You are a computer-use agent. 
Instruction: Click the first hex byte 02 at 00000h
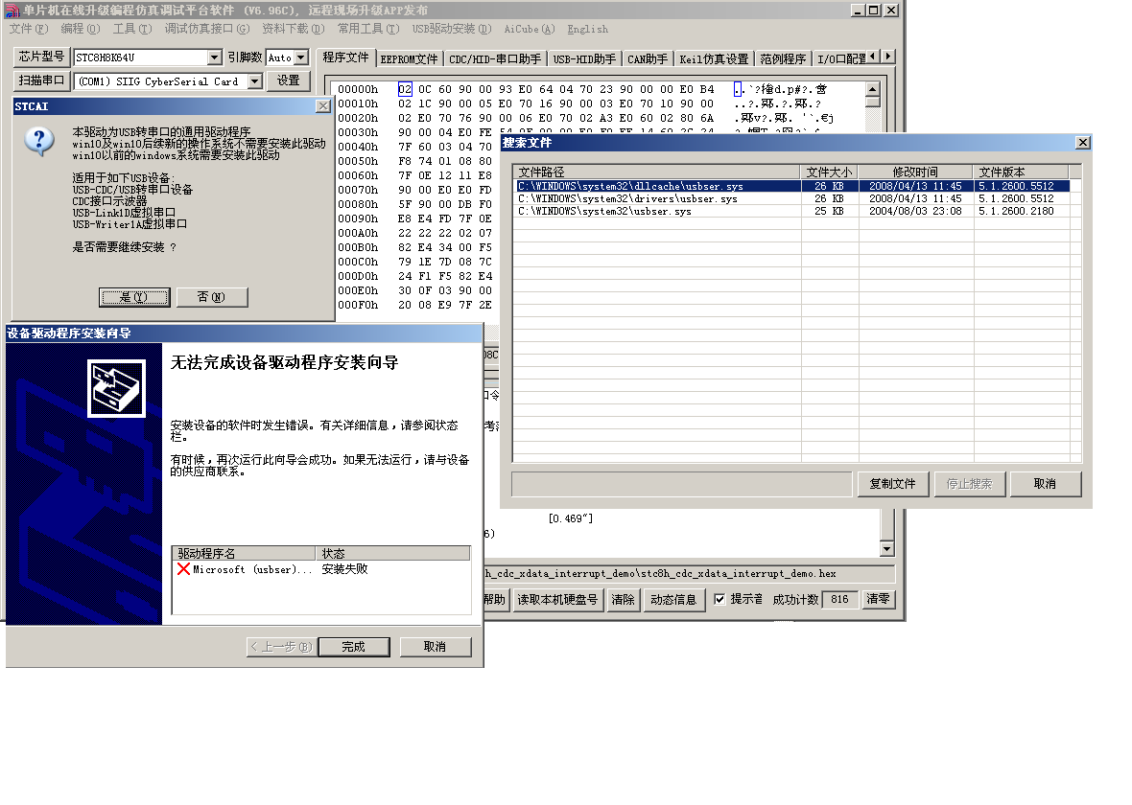click(x=404, y=89)
